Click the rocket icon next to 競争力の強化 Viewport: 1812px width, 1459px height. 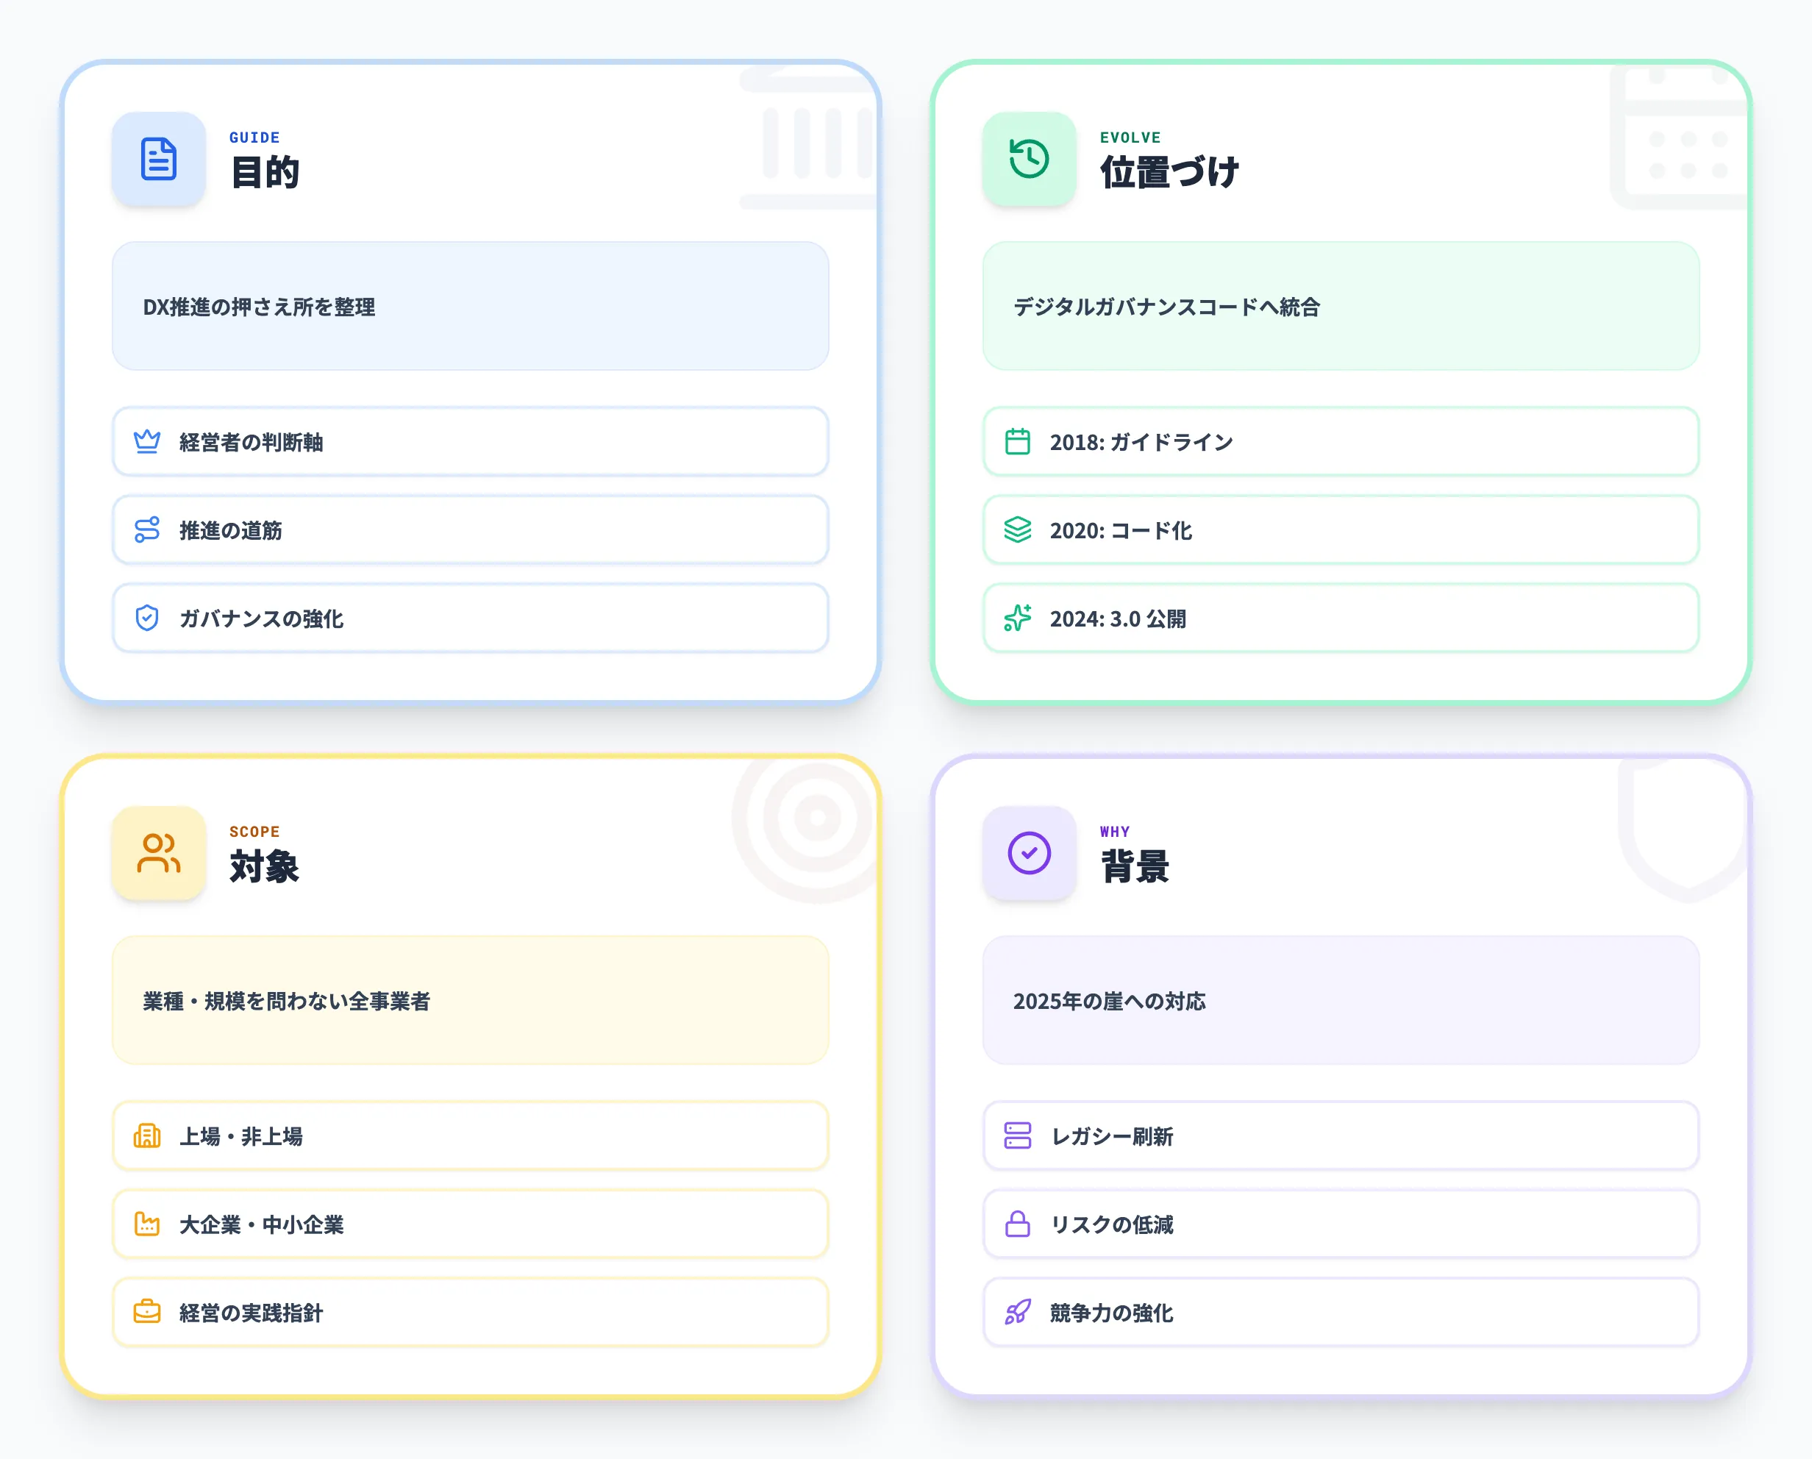click(1018, 1312)
